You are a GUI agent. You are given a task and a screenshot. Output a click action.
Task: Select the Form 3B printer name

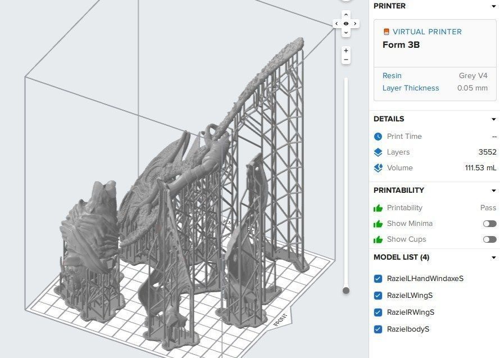tap(401, 45)
